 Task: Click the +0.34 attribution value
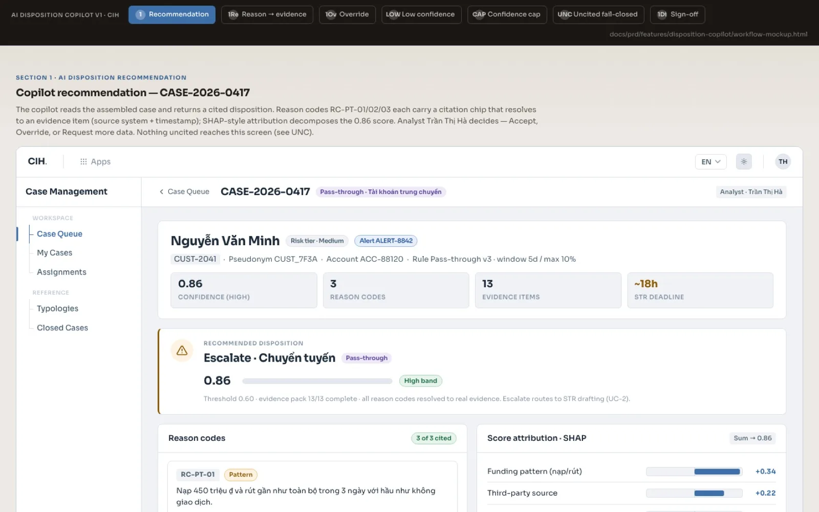tap(765, 472)
